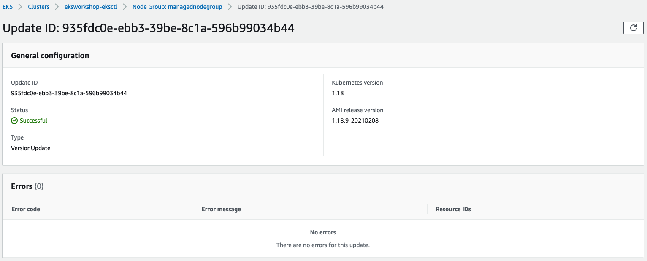The height and width of the screenshot is (261, 647).
Task: Click the chevron right after Clusters breadcrumb
Action: (57, 7)
